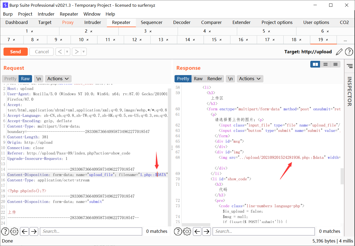The height and width of the screenshot is (246, 355).
Task: Expand the INSPECTOR side panel
Action: [350, 92]
